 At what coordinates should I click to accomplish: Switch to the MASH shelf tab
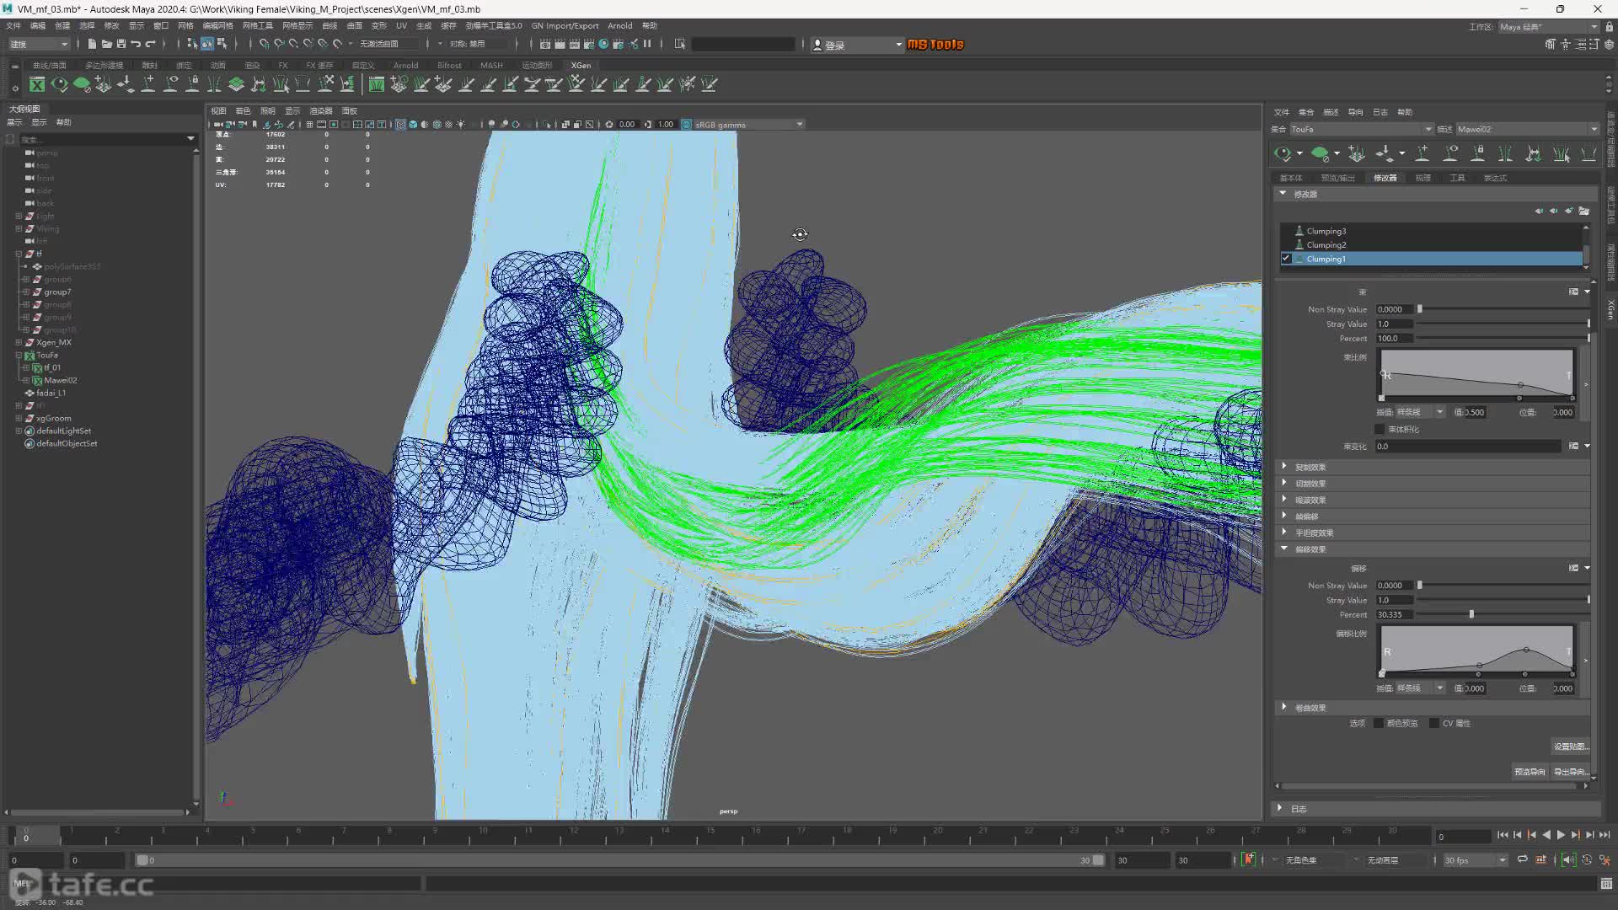pyautogui.click(x=491, y=65)
